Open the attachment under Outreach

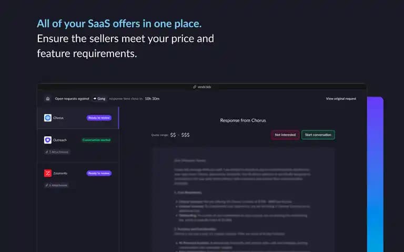57,152
